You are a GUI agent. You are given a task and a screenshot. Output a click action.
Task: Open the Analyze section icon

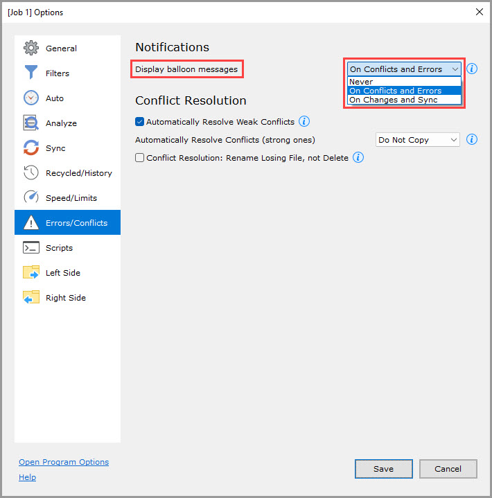click(31, 123)
